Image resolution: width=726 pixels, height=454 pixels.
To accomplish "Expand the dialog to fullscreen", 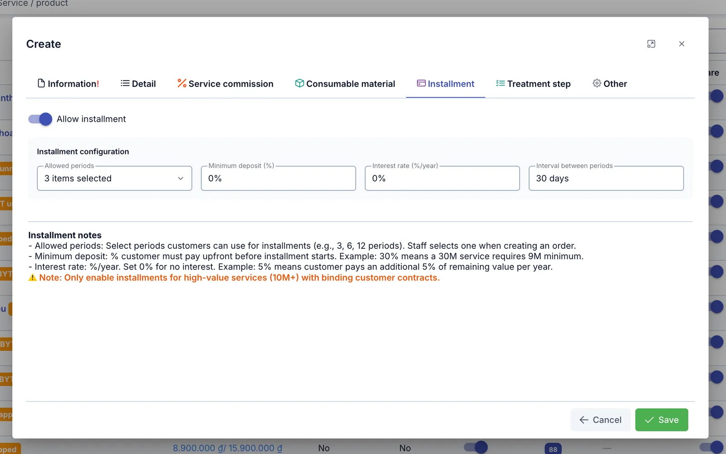I will [x=651, y=44].
